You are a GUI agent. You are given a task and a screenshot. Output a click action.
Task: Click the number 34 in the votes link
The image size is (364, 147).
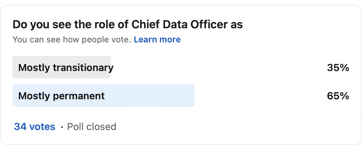21,127
